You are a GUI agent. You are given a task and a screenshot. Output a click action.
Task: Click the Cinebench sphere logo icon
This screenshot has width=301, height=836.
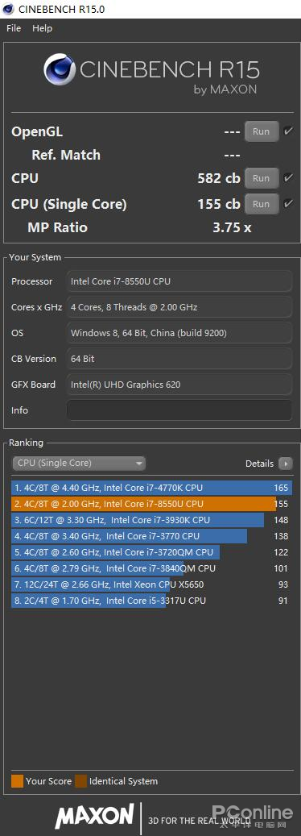tap(59, 70)
